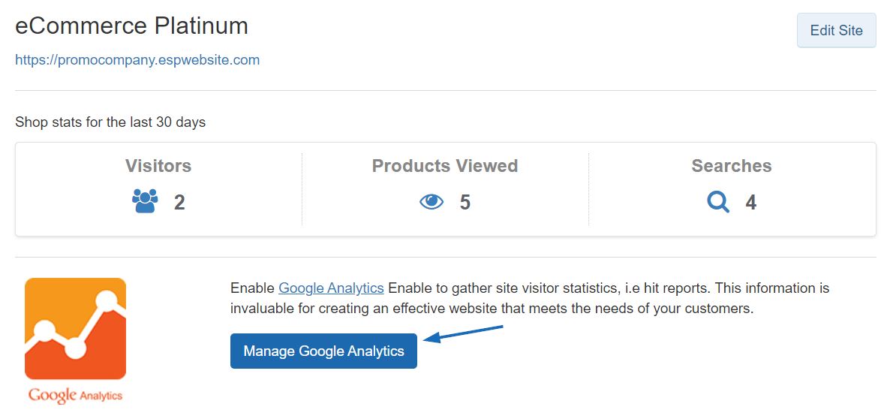
Task: Click Manage Google Analytics button
Action: coord(323,351)
